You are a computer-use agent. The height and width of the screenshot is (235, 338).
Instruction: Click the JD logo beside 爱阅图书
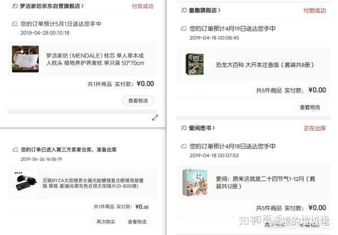[x=184, y=128]
